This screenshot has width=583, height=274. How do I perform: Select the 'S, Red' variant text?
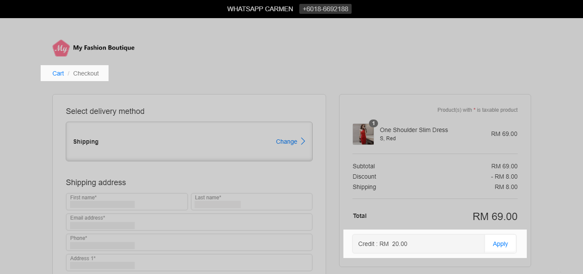388,139
